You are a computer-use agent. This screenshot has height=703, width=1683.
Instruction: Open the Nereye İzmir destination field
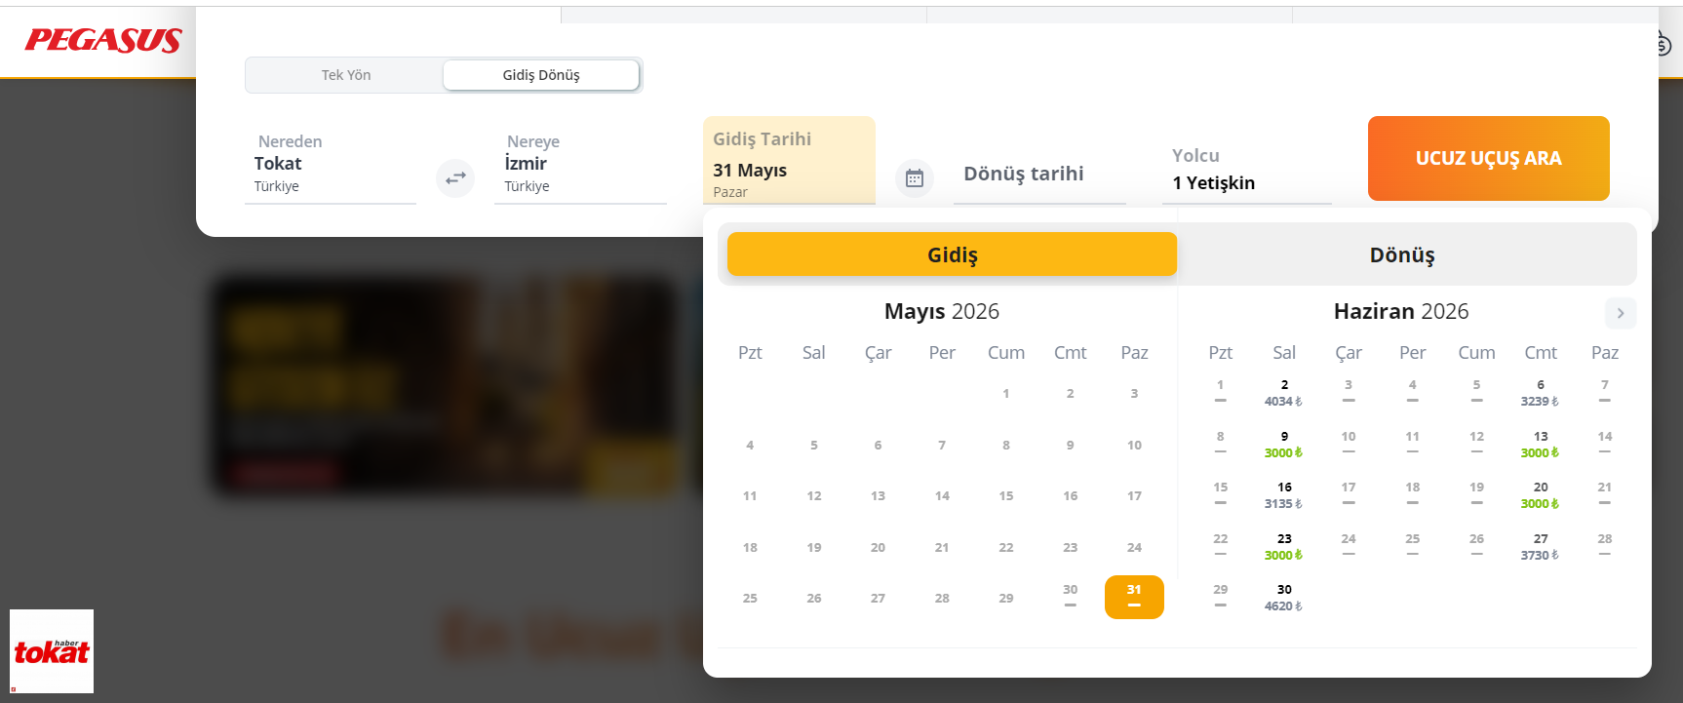(580, 164)
